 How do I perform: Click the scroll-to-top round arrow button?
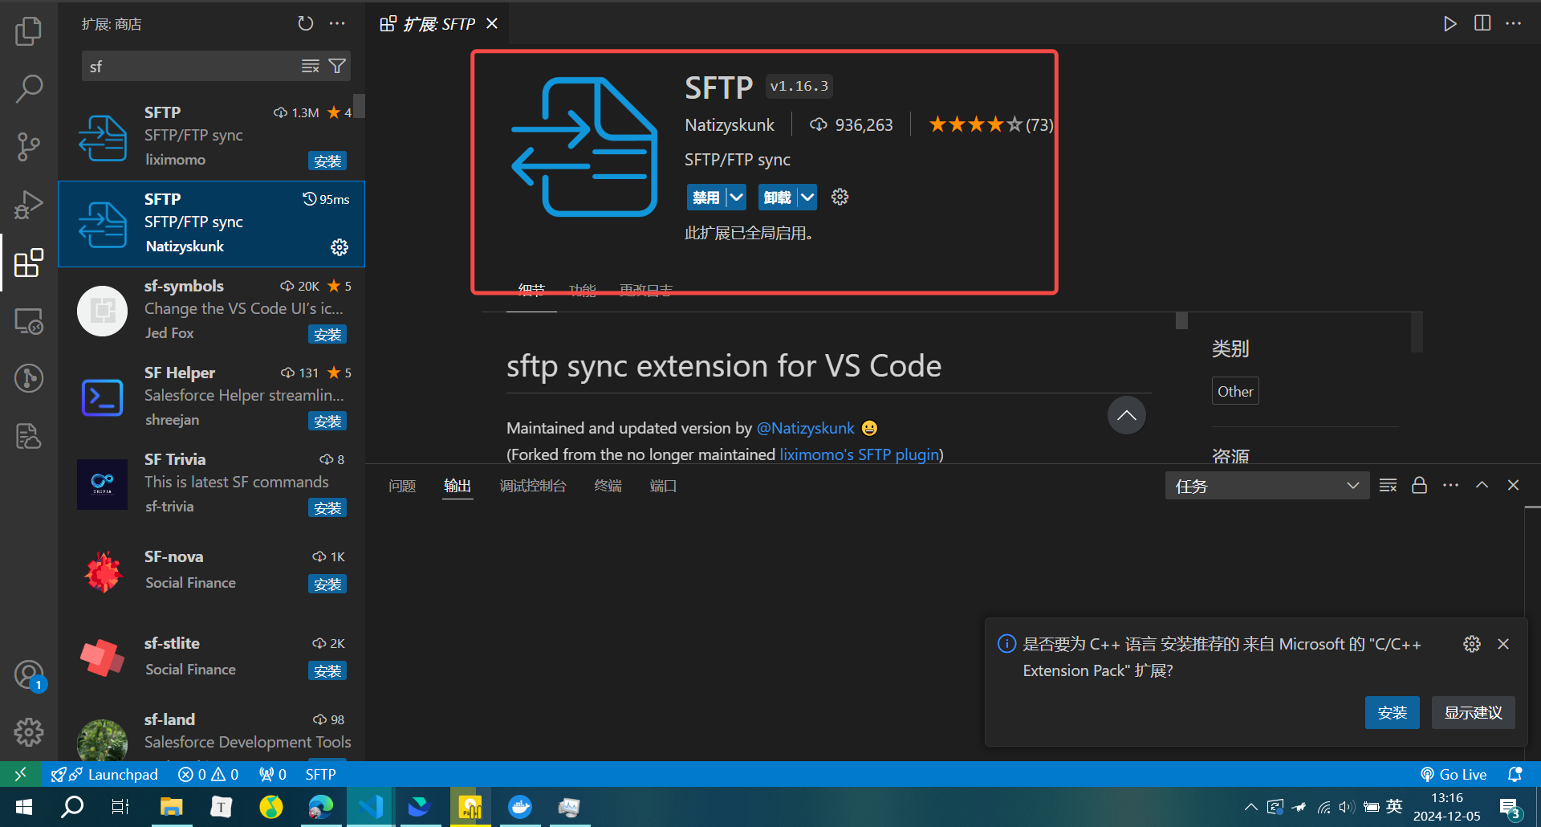[1127, 415]
